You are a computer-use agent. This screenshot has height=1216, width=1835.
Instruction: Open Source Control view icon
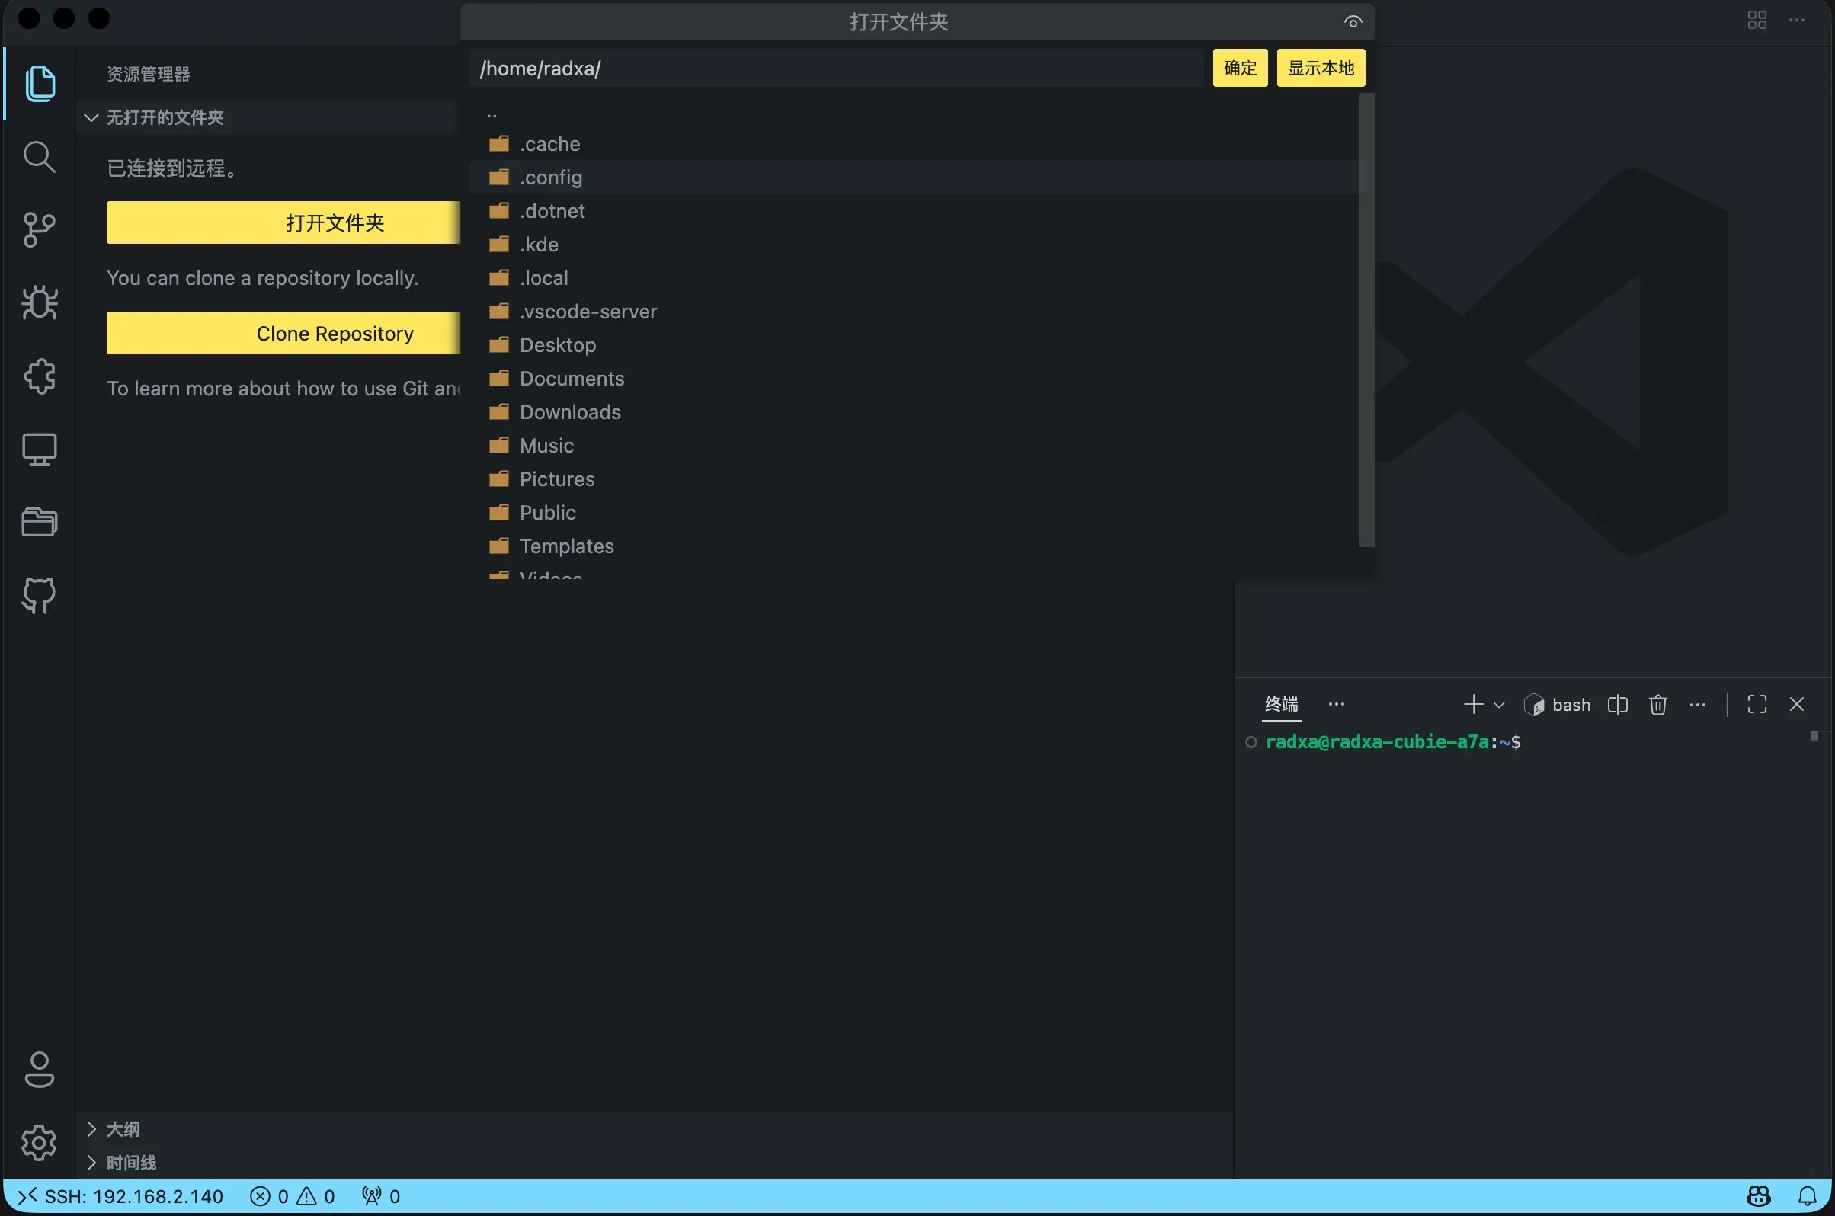(x=39, y=230)
